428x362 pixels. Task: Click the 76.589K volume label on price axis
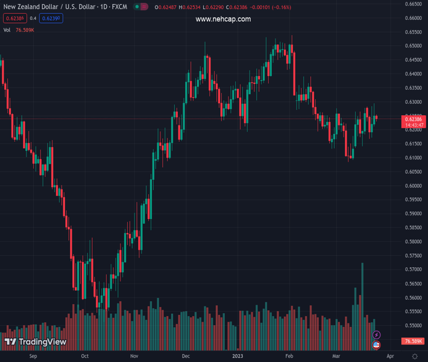click(413, 341)
